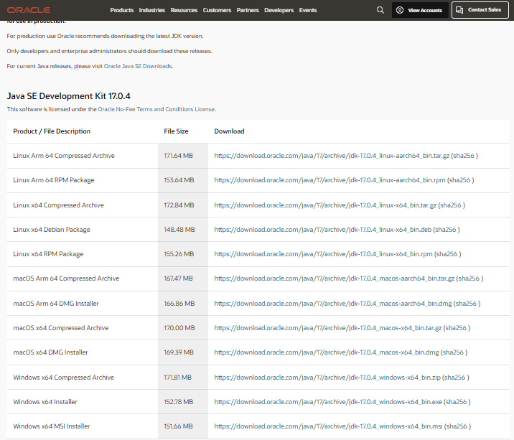Download jdk-17.0.4_linux-aarch64_bin.rpm

coord(330,180)
